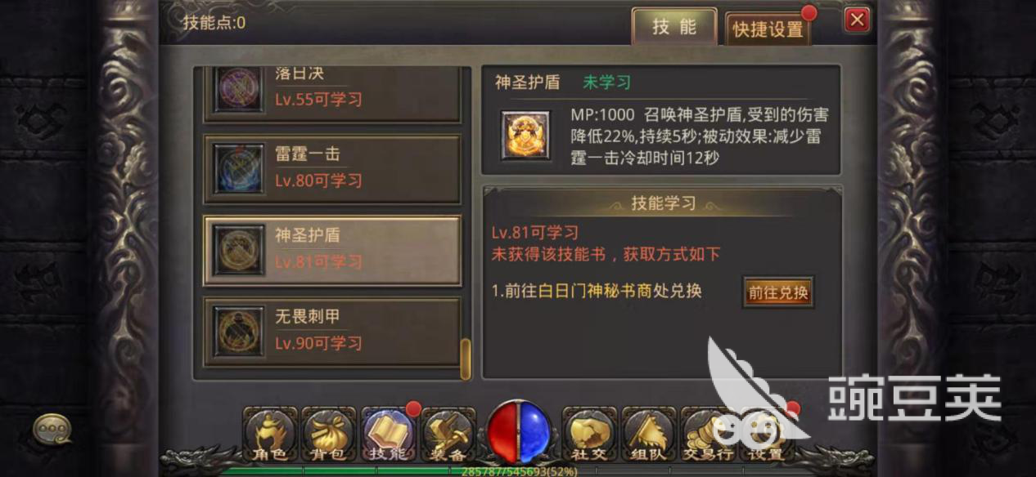Click the 前往兑换 button
Image resolution: width=1036 pixels, height=477 pixels.
(x=777, y=292)
